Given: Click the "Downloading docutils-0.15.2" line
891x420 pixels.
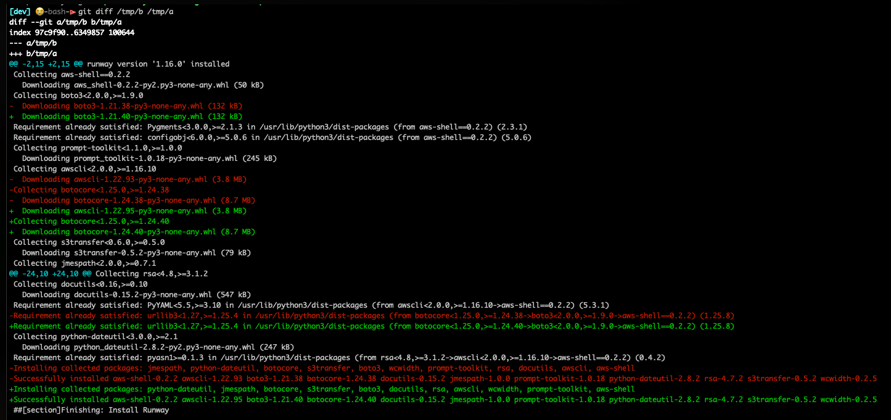Looking at the screenshot, I should click(137, 295).
